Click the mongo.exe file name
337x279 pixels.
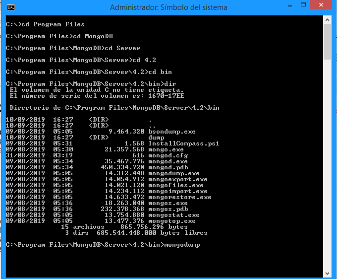[x=166, y=149]
